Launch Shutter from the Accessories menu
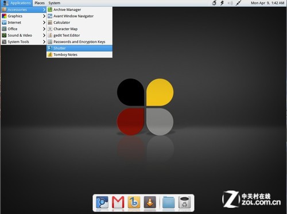287x214 pixels. pyautogui.click(x=79, y=48)
